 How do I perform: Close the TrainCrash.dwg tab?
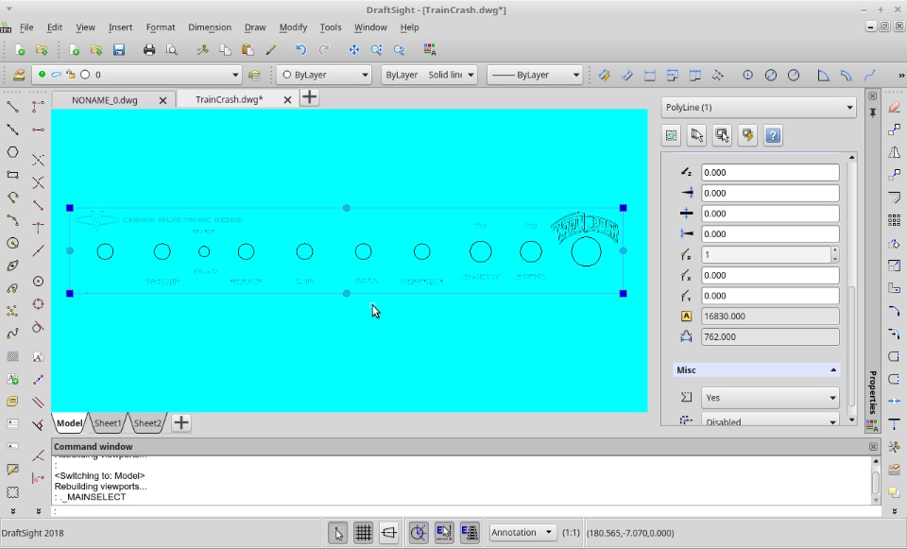tap(287, 100)
